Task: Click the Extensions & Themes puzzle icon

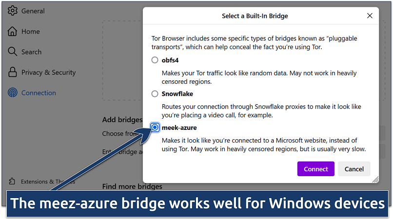Action: coord(12,182)
